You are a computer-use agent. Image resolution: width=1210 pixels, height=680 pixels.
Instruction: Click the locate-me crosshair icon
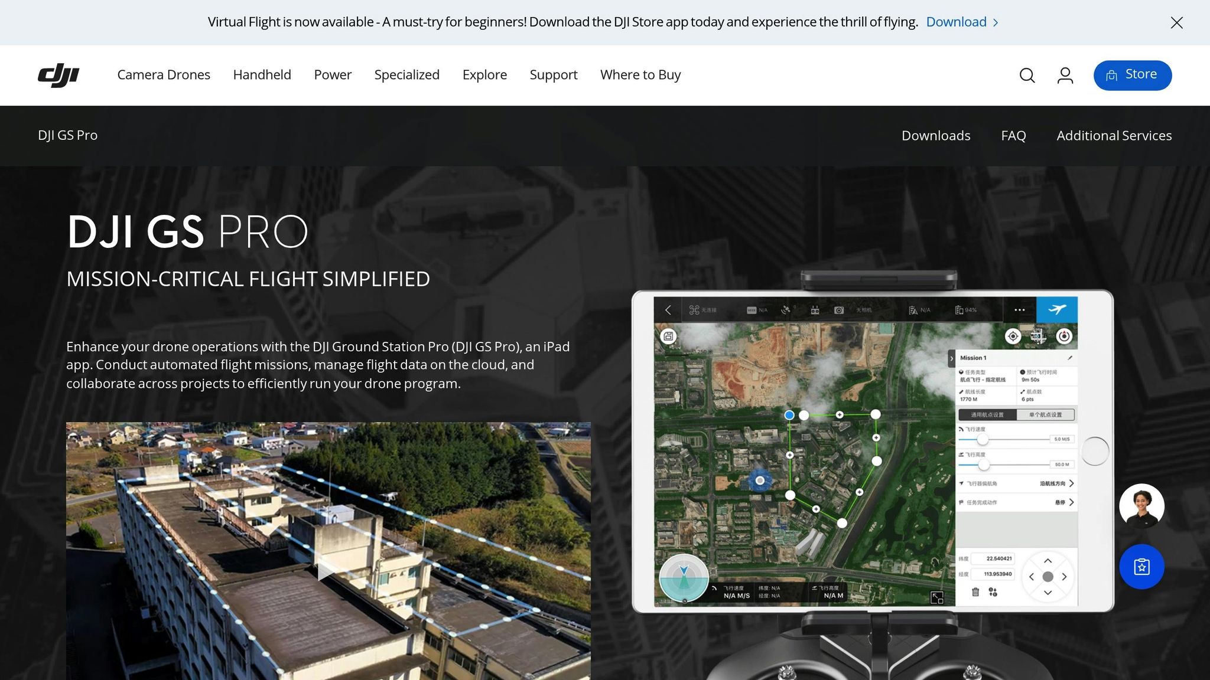[x=1013, y=336]
